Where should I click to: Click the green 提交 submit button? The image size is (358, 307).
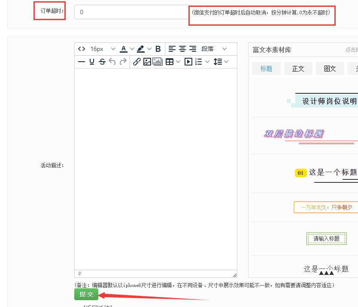point(86,294)
